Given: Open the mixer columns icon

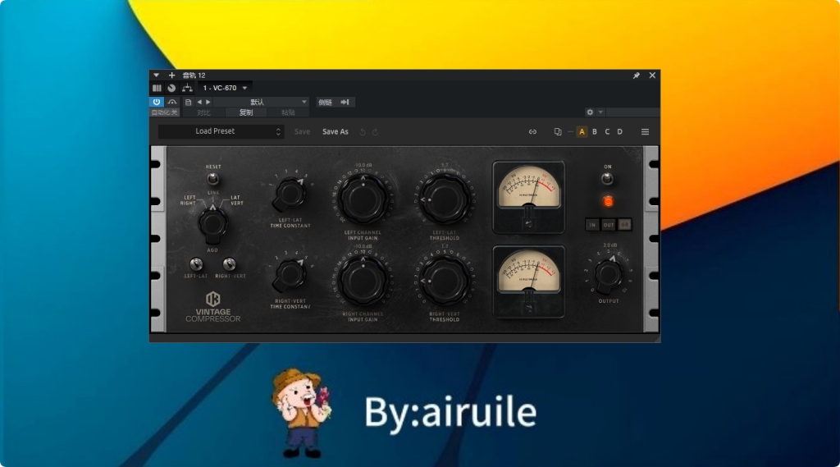Looking at the screenshot, I should click(x=157, y=88).
